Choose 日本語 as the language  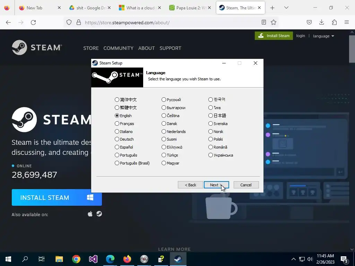pos(217,116)
